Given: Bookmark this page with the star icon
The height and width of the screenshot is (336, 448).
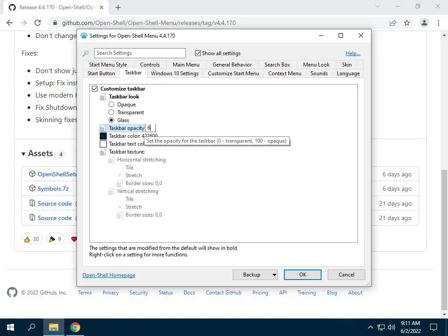Looking at the screenshot, I should coord(407,23).
